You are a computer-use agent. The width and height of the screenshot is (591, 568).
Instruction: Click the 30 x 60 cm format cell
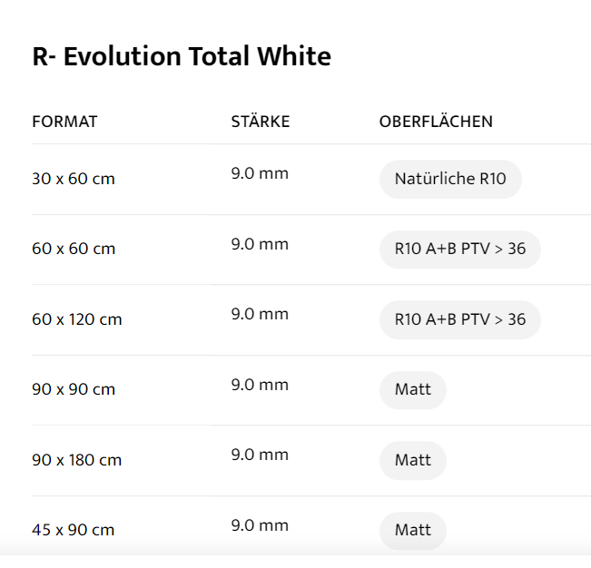coord(74,179)
